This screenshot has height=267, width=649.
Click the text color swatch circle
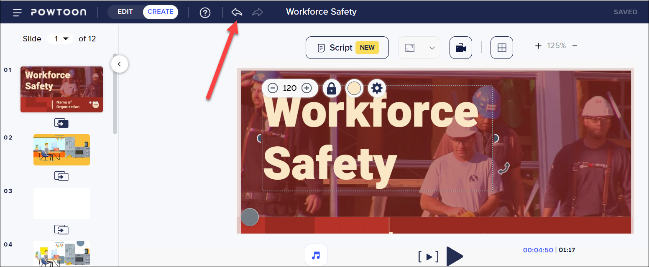354,88
